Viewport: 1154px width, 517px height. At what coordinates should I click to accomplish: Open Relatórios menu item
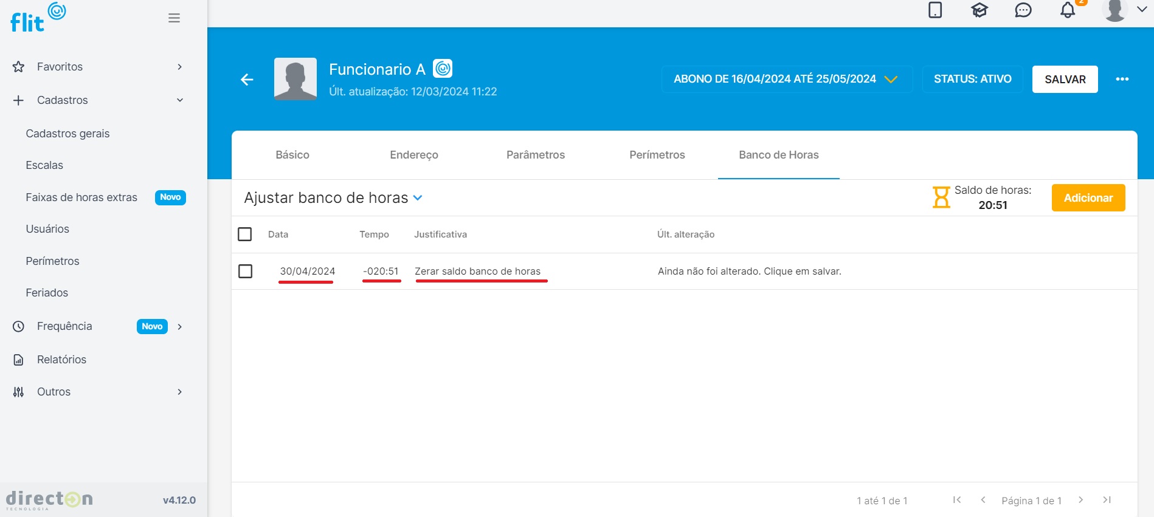click(61, 360)
